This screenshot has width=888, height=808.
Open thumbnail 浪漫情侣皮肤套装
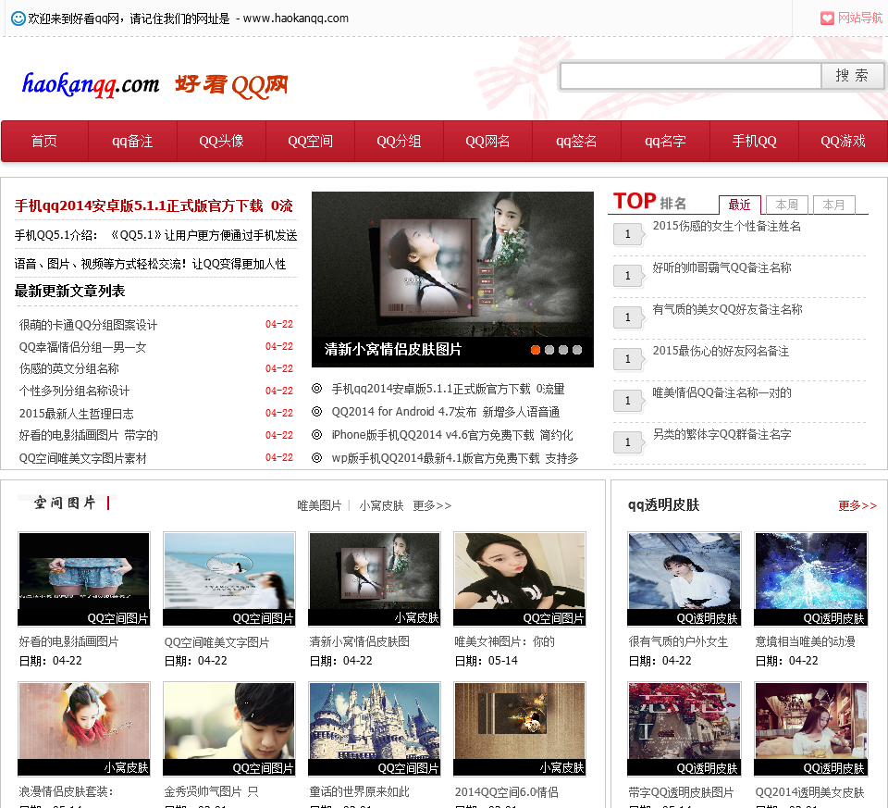click(x=84, y=728)
